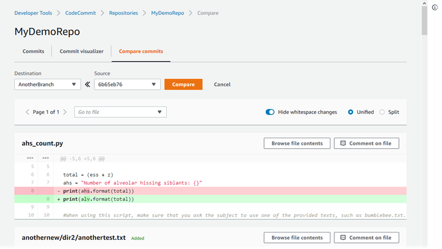Click the Cancel button
The height and width of the screenshot is (249, 442).
(222, 84)
